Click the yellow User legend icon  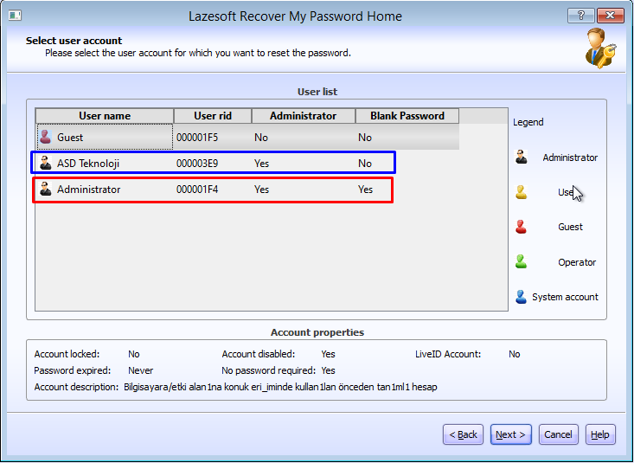(x=522, y=192)
